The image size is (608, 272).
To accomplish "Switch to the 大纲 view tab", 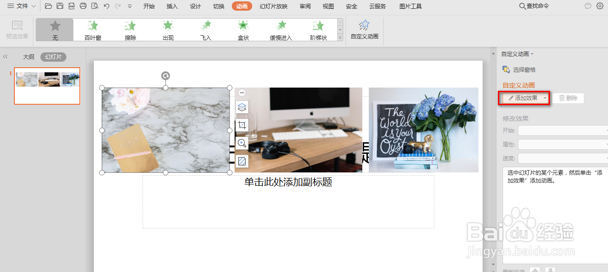I will coord(29,57).
